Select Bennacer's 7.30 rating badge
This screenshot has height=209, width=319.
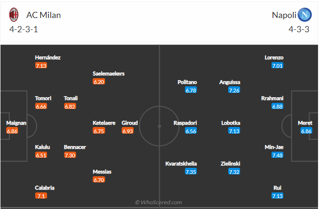[70, 155]
